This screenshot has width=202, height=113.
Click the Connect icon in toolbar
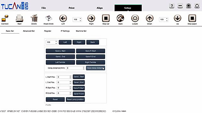pyautogui.click(x=5, y=18)
